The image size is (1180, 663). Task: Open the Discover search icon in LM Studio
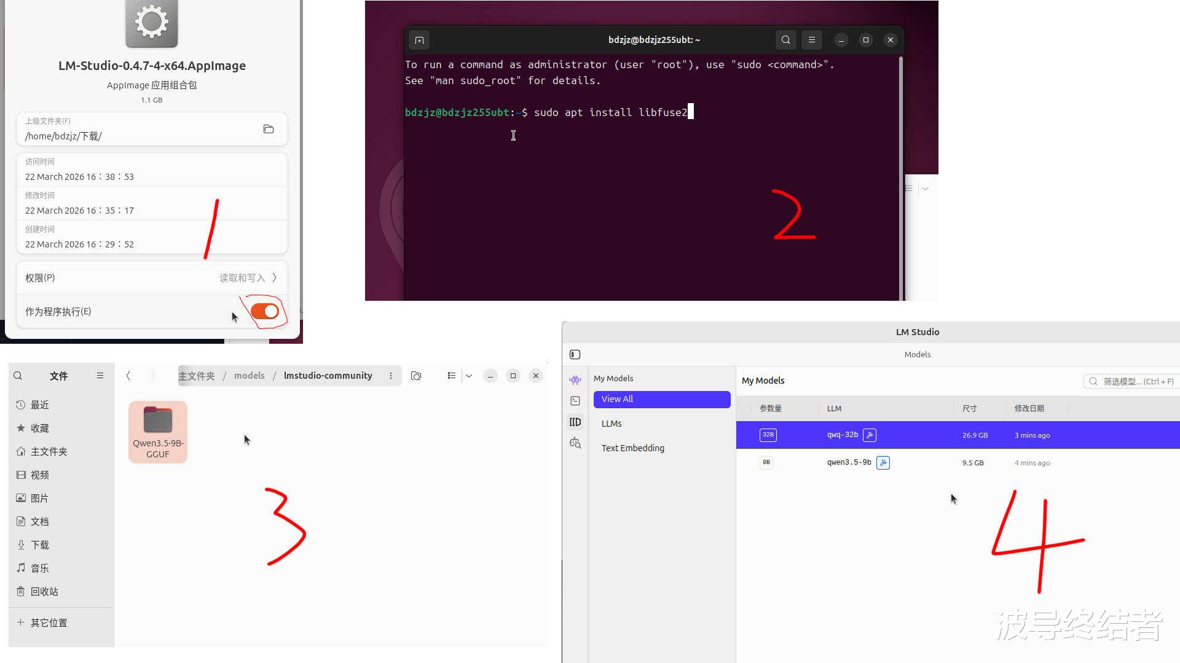pos(575,443)
